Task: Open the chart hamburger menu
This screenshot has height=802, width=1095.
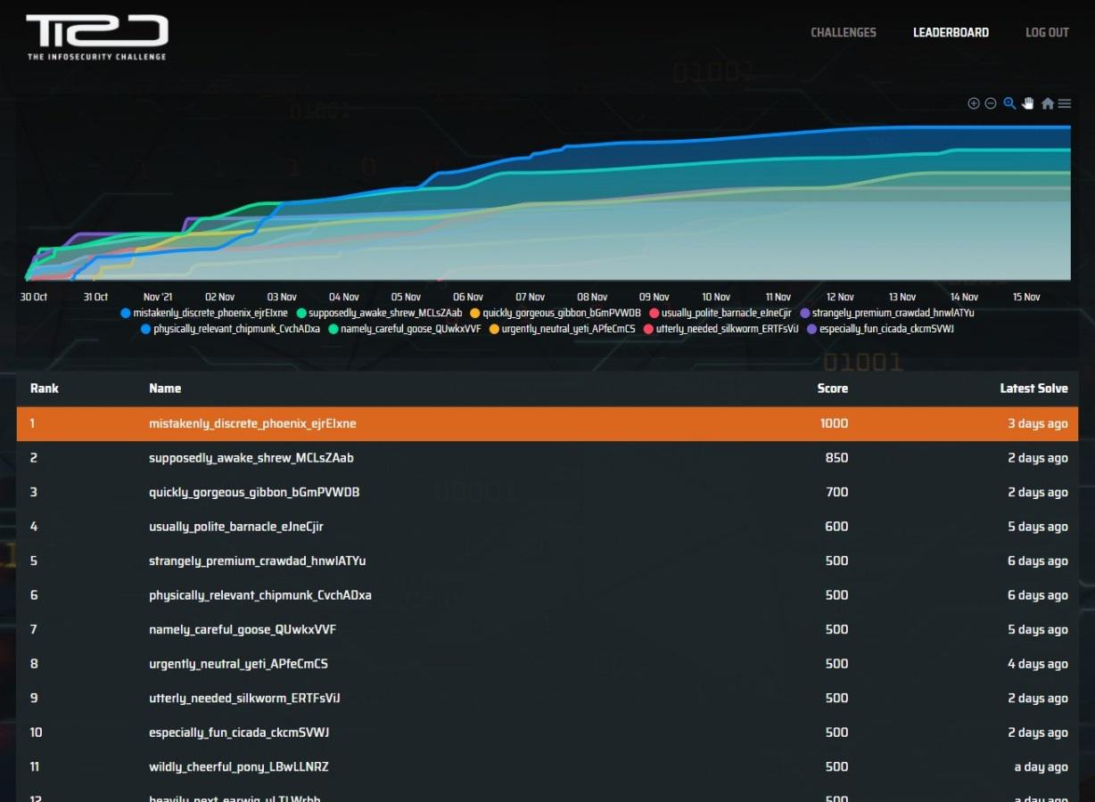Action: click(1065, 103)
